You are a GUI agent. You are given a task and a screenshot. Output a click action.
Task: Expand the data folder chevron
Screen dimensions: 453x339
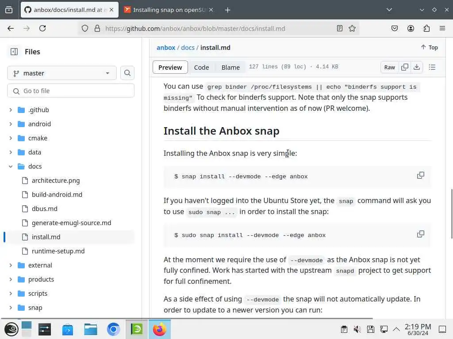(x=11, y=152)
